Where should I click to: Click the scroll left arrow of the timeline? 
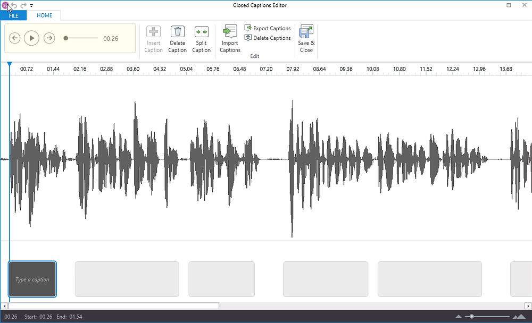pyautogui.click(x=4, y=306)
